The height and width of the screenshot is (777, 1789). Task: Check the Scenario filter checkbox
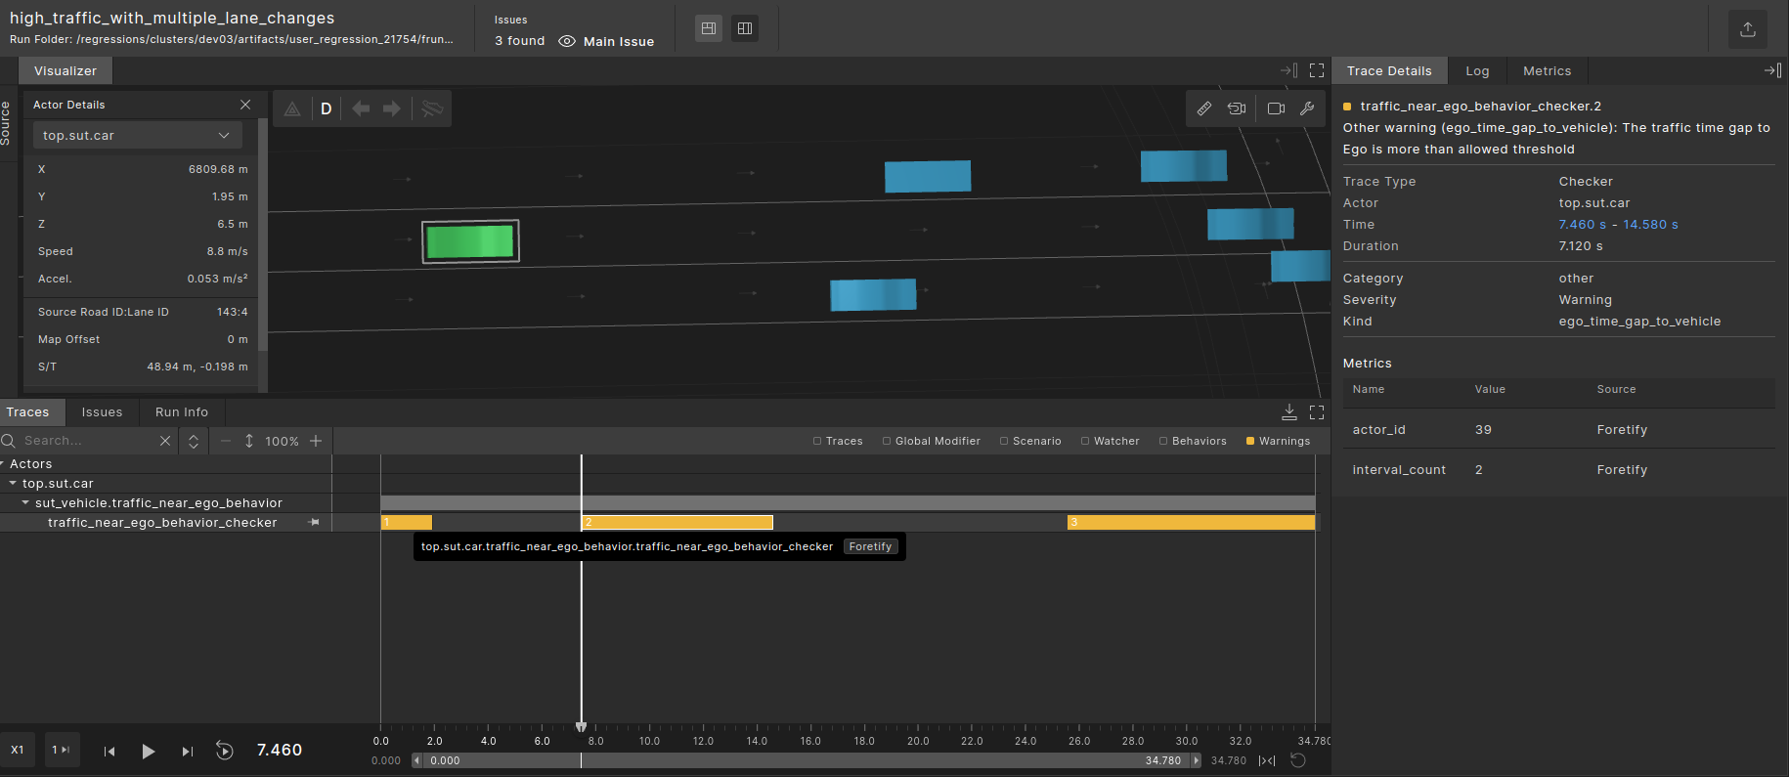(1004, 441)
